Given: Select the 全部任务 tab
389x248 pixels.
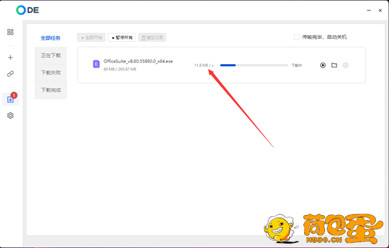Looking at the screenshot, I should point(51,38).
